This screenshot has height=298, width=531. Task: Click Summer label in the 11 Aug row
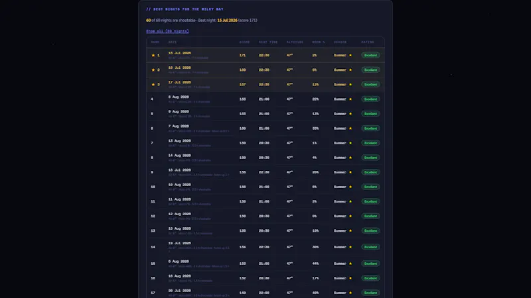[x=340, y=201]
